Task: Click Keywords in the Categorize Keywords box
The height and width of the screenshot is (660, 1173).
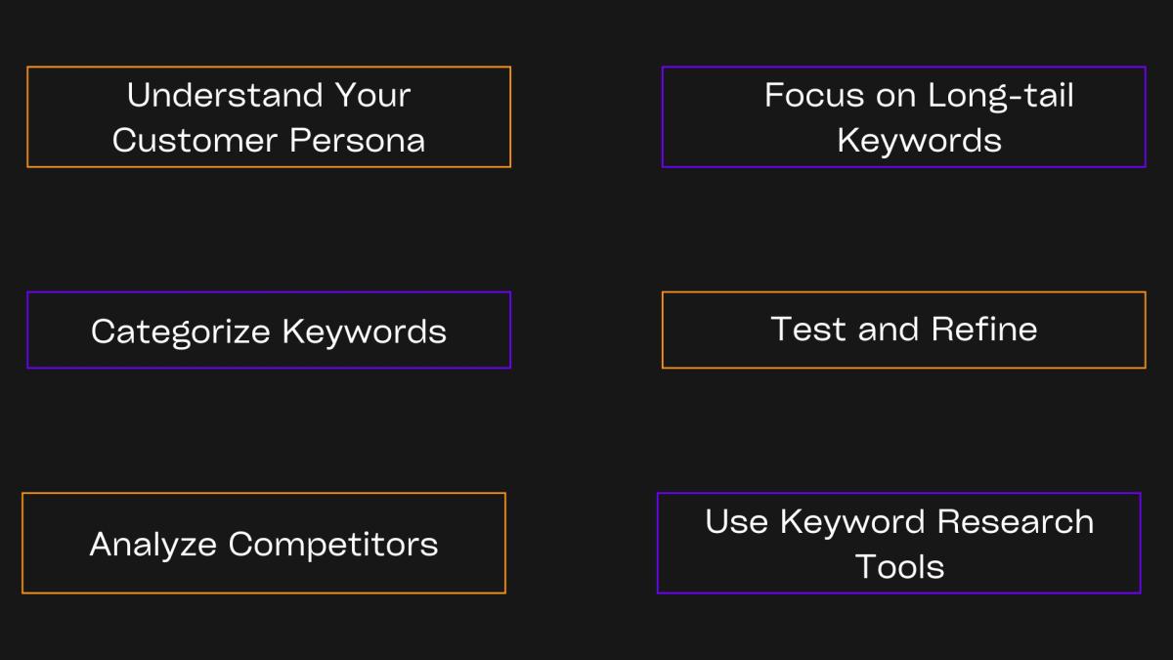Action: [365, 330]
